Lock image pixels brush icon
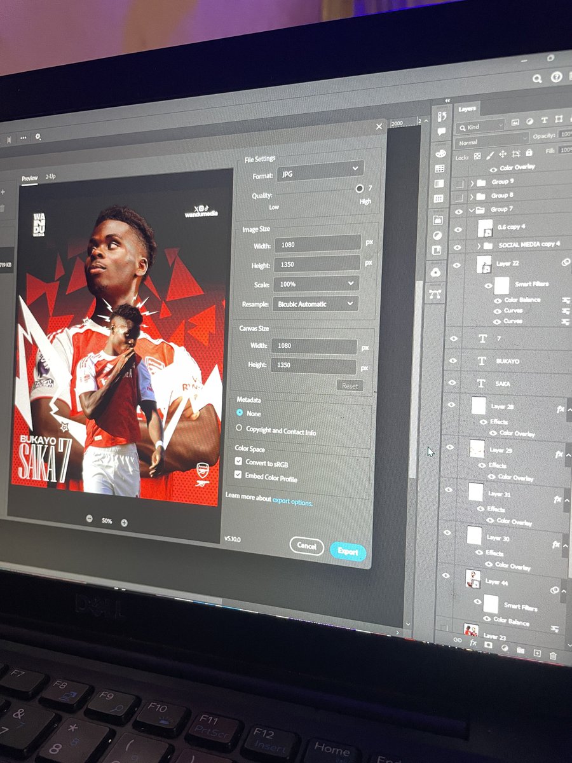This screenshot has height=763, width=572. coord(490,155)
